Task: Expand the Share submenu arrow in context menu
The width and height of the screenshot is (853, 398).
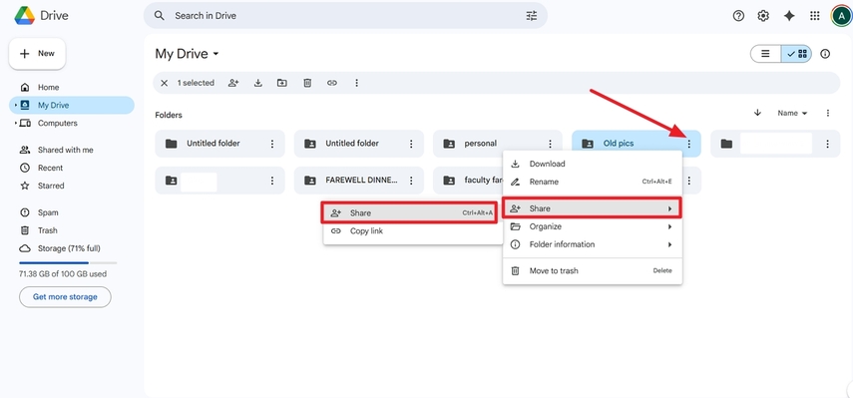Action: point(669,208)
